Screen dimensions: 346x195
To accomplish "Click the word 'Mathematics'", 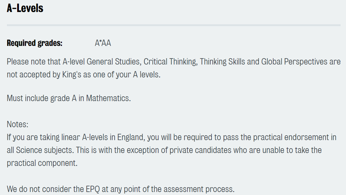I will [108, 98].
